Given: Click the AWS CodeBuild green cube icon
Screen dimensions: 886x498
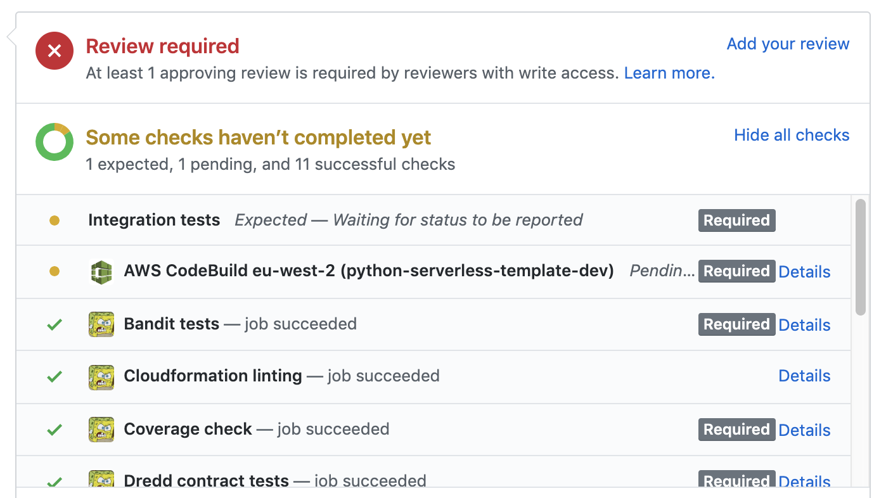Looking at the screenshot, I should tap(101, 272).
